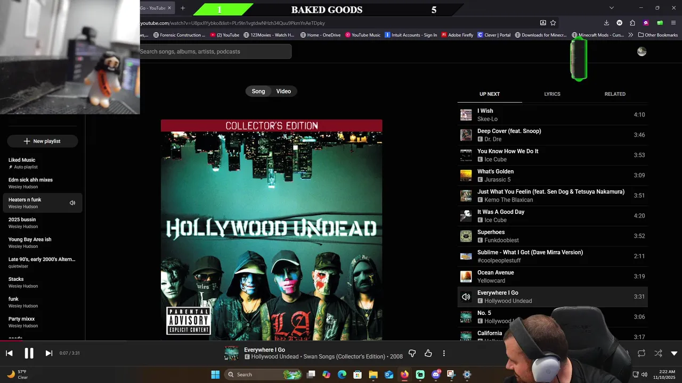The height and width of the screenshot is (383, 682).
Task: Pause the currently playing song
Action: (x=29, y=353)
